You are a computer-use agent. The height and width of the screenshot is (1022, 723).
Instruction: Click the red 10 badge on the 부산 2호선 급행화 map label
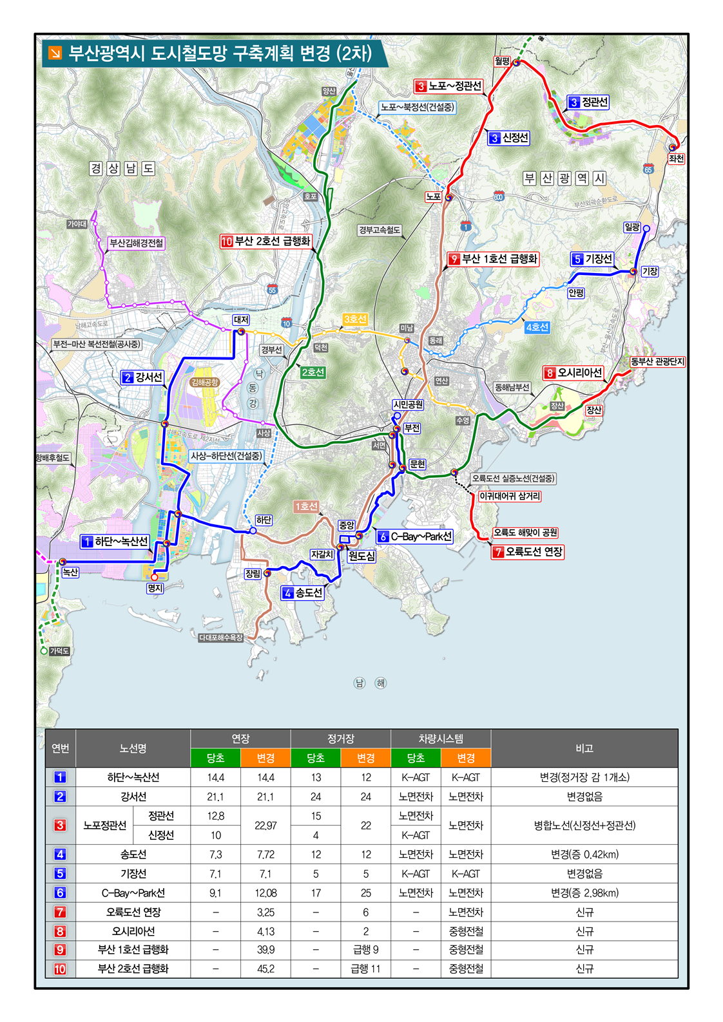pos(227,241)
